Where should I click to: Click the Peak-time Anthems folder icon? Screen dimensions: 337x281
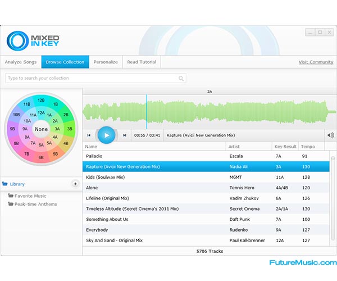[11, 204]
